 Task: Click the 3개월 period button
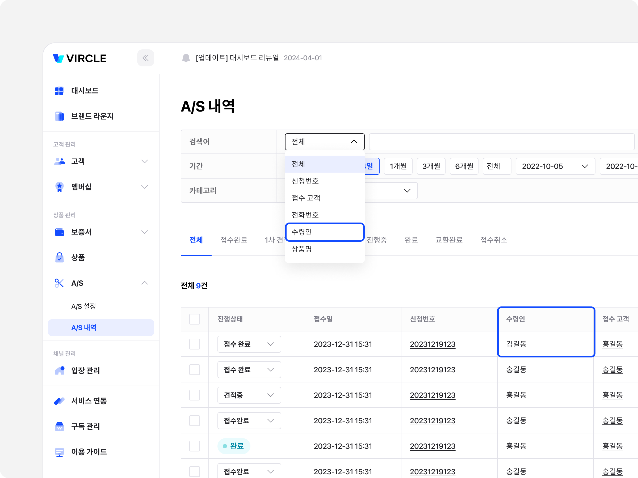(x=431, y=166)
